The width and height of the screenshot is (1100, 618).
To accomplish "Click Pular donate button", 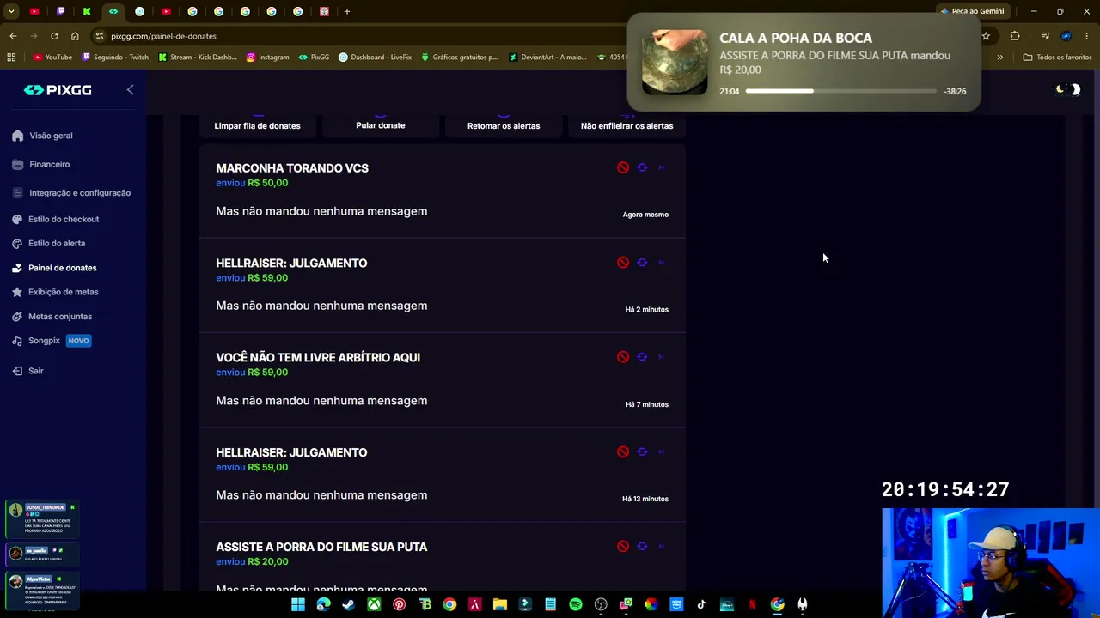I will 381,125.
